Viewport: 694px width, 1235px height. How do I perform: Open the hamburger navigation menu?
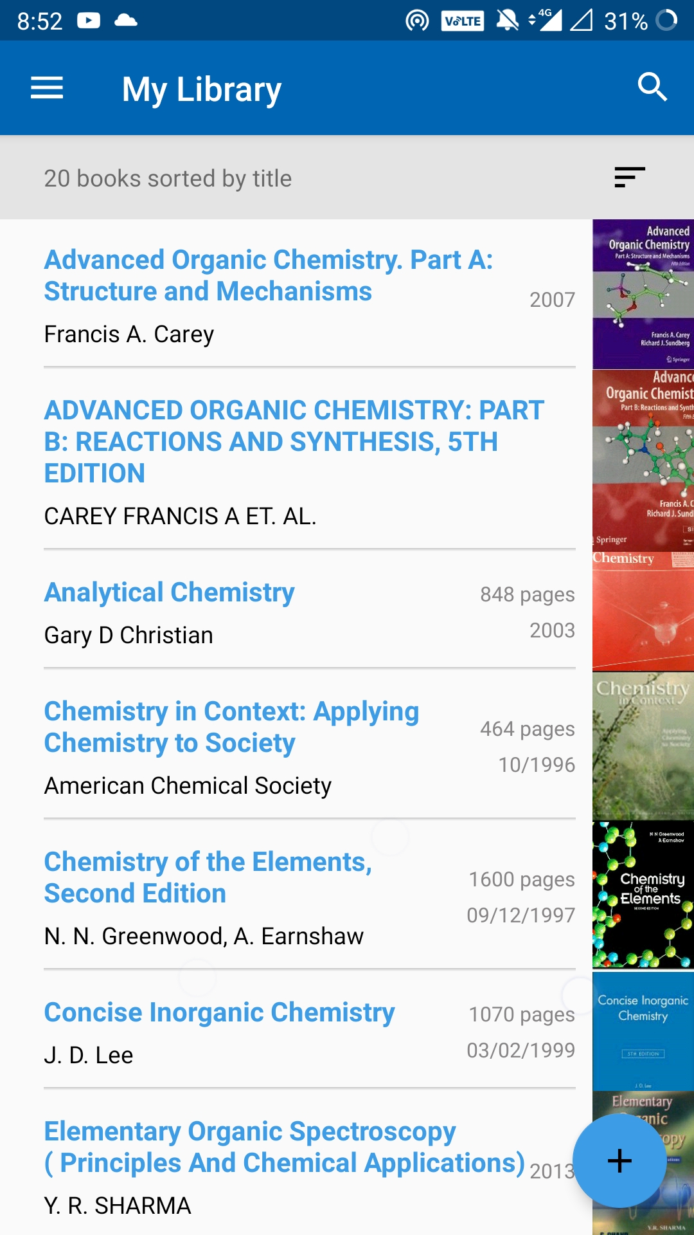tap(47, 88)
